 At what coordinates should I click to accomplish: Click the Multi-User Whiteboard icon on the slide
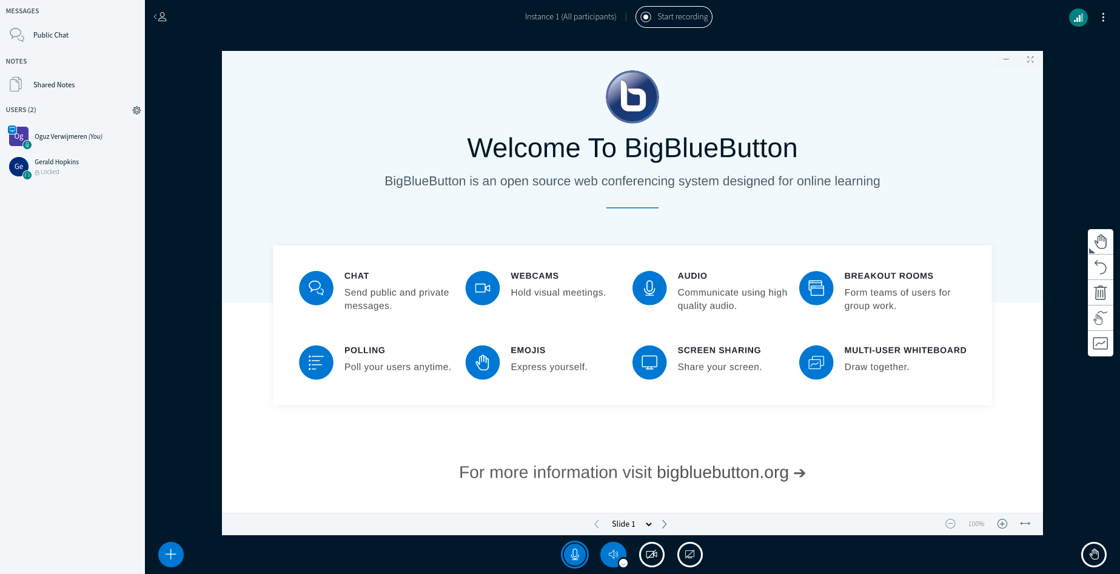tap(816, 362)
